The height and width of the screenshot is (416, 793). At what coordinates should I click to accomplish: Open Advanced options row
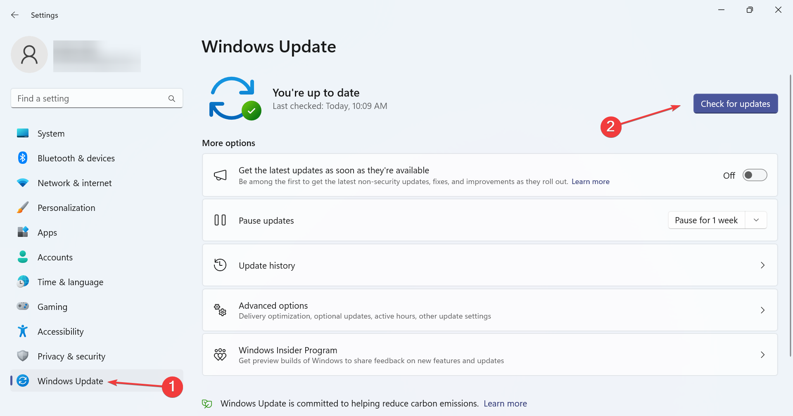(x=490, y=310)
